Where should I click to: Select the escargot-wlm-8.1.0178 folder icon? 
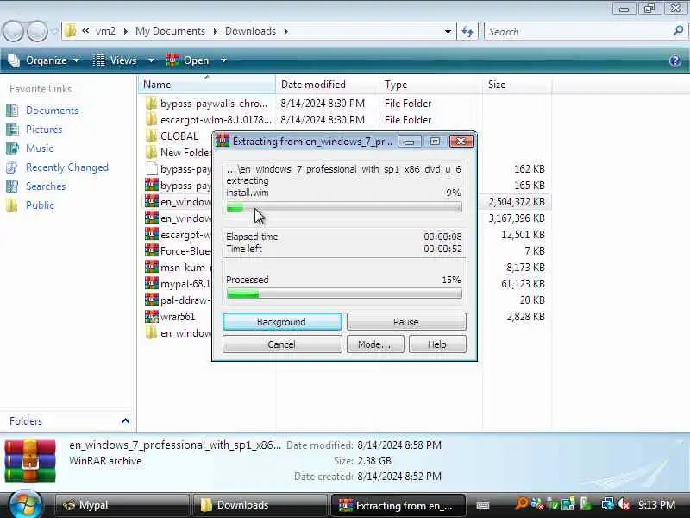[152, 120]
